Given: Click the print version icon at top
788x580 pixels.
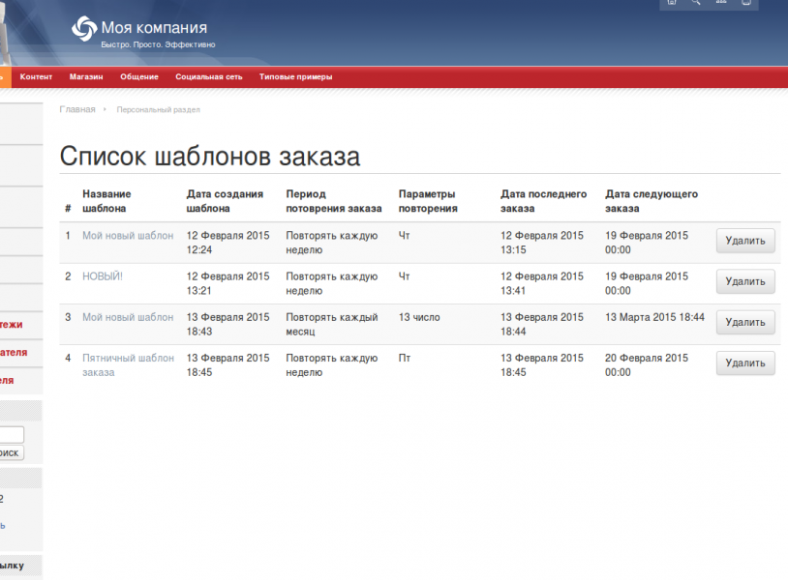Looking at the screenshot, I should pos(744,3).
